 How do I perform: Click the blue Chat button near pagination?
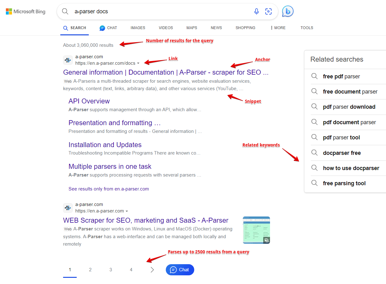tap(180, 270)
